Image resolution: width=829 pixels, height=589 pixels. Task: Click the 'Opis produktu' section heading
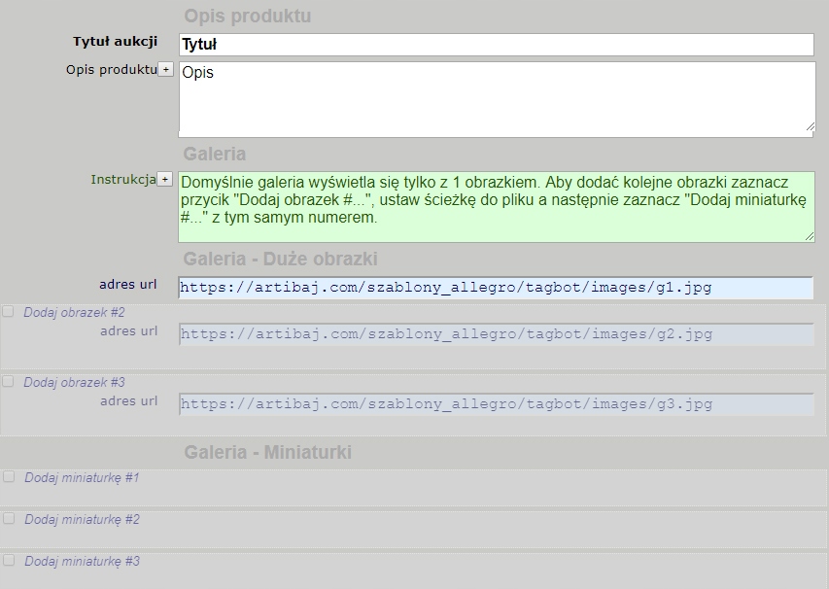click(248, 16)
